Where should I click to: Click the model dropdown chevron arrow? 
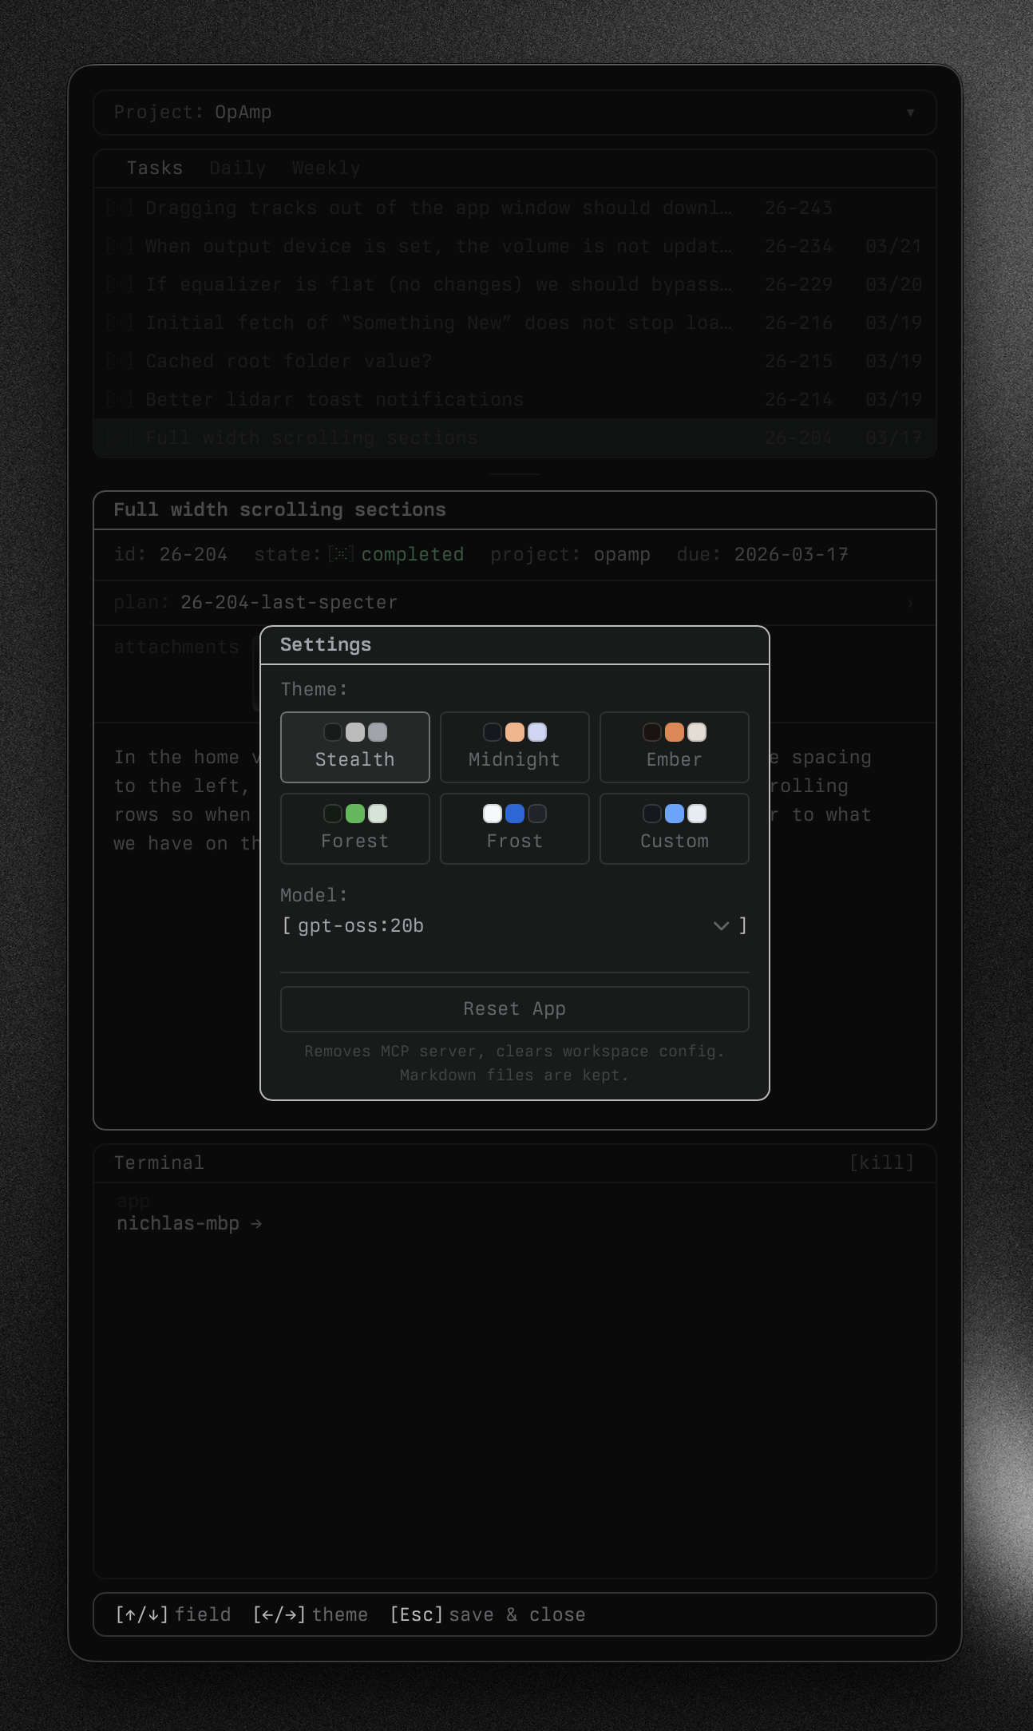click(721, 925)
